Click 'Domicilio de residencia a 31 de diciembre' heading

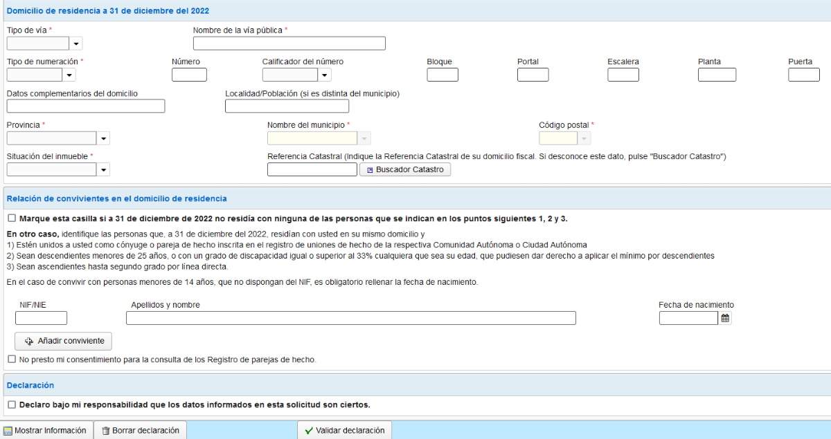tap(108, 11)
